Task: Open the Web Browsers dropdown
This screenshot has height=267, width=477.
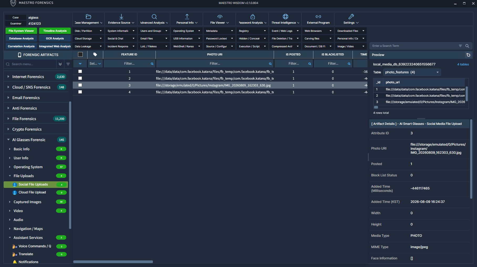Action: 318,31
